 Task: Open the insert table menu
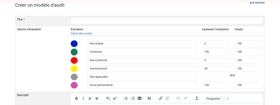pyautogui.click(x=141, y=98)
